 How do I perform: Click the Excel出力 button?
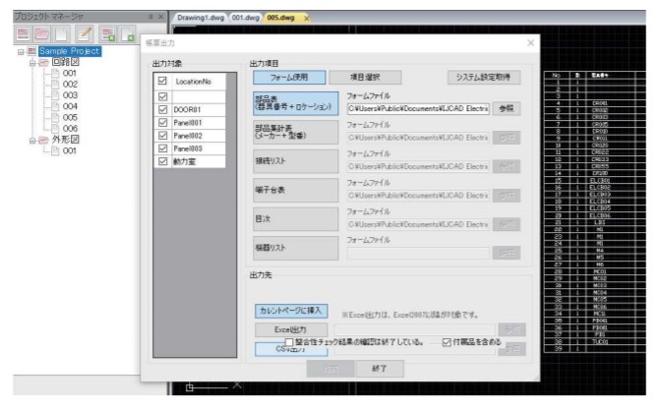(x=291, y=329)
